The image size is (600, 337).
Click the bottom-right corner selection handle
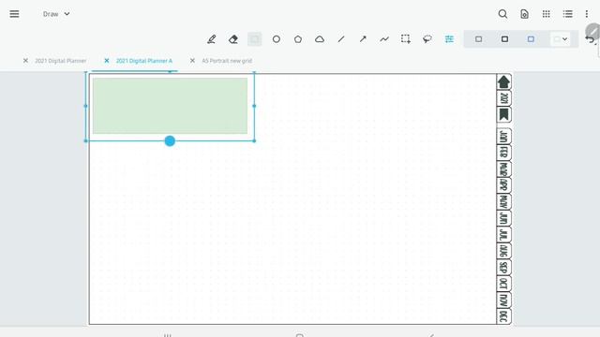(254, 141)
